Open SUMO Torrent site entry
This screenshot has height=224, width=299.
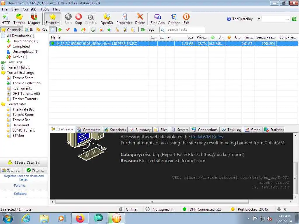[x=24, y=130]
